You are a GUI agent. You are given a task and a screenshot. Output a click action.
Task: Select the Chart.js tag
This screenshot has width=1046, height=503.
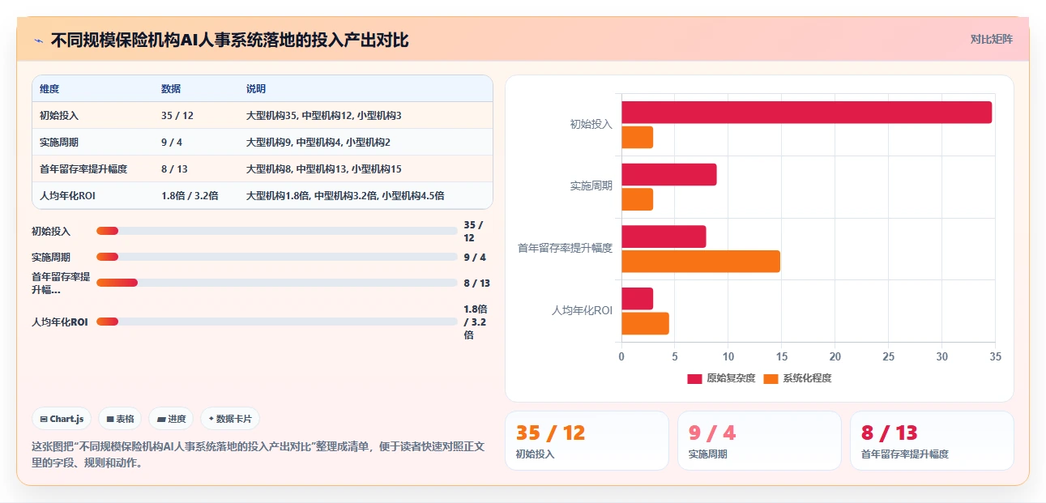62,419
